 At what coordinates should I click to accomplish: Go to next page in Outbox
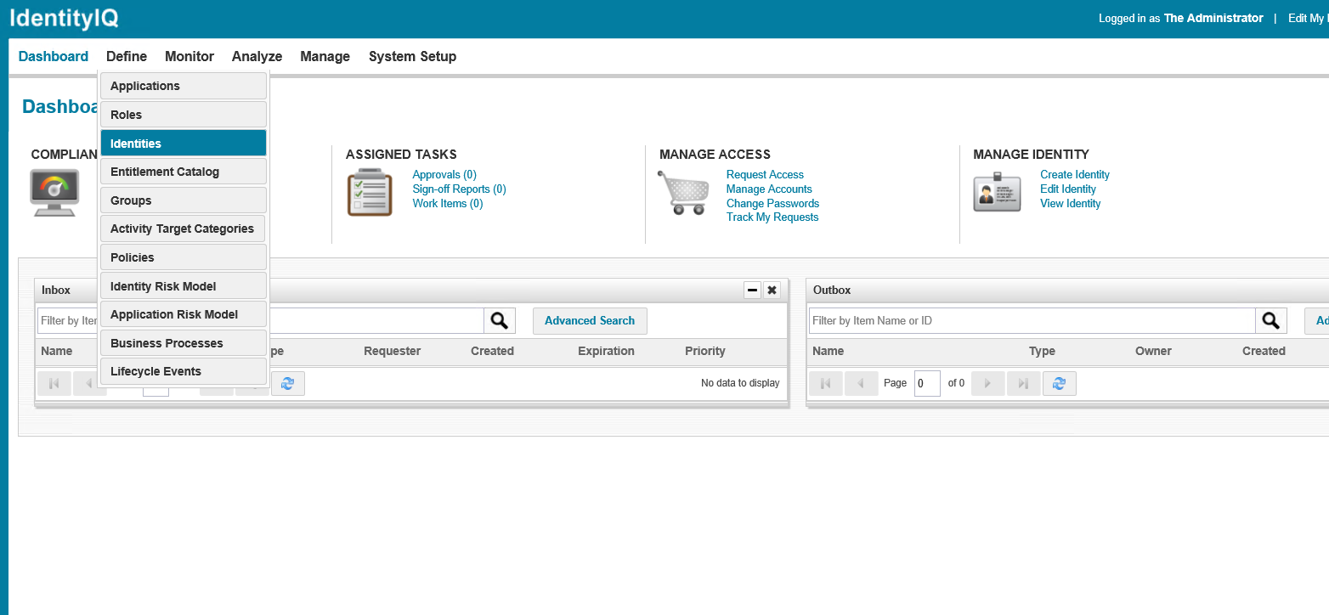[987, 383]
